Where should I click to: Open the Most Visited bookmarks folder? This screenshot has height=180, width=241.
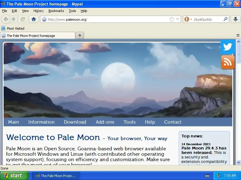13,28
